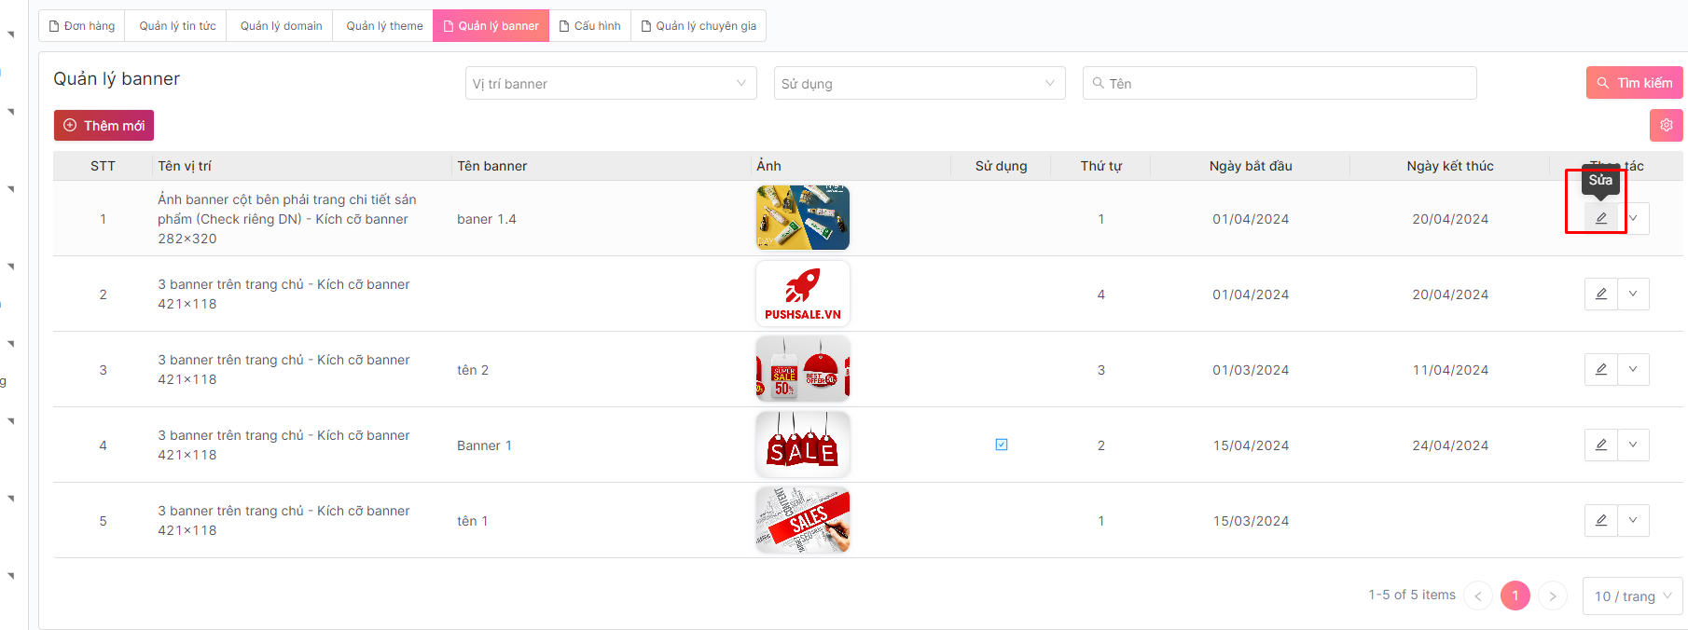This screenshot has height=630, width=1688.
Task: Change page size from 10 / trang
Action: tap(1632, 596)
